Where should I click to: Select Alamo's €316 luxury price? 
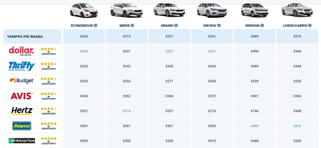pos(297,126)
